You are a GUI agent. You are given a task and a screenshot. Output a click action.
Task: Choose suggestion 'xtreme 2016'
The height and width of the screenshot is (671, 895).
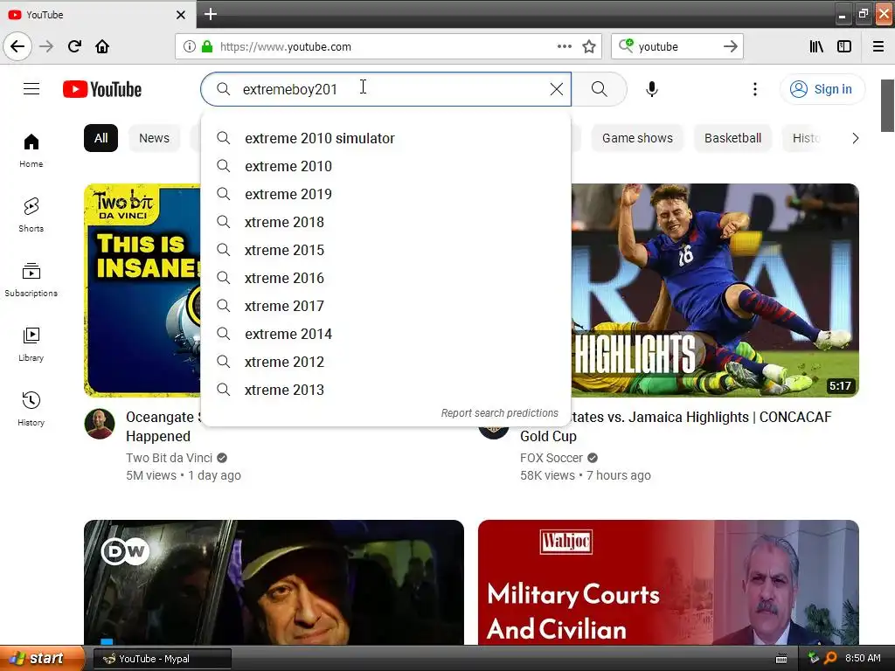385,278
